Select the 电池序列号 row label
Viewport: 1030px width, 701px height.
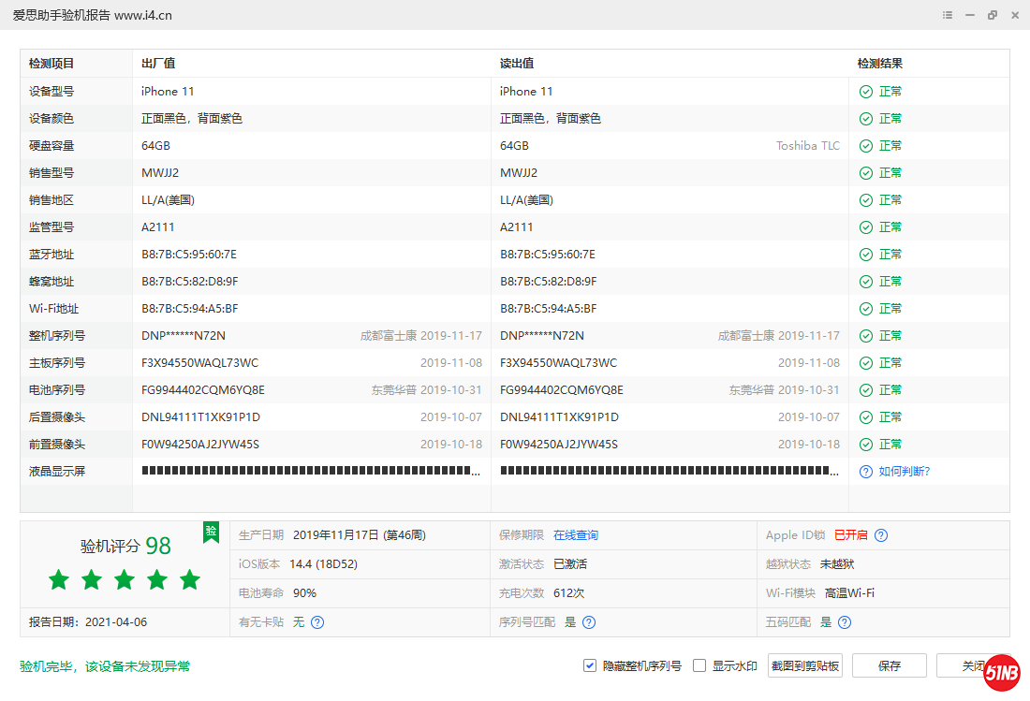(57, 390)
